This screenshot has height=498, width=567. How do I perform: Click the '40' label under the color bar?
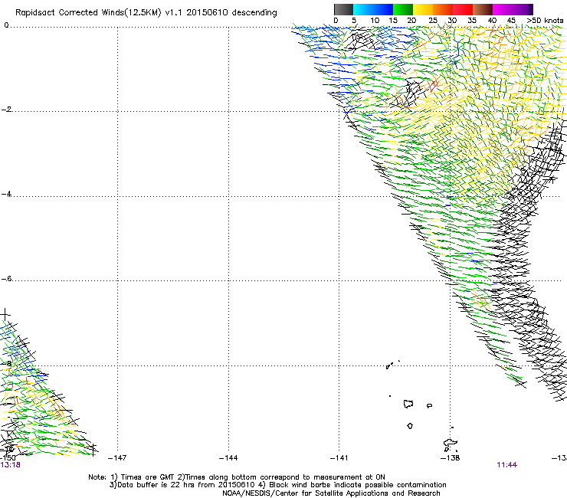click(x=493, y=21)
